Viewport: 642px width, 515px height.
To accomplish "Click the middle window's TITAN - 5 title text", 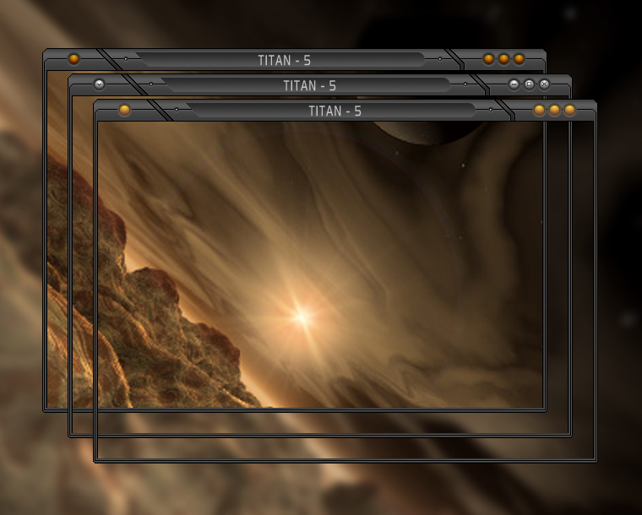I will click(x=309, y=85).
